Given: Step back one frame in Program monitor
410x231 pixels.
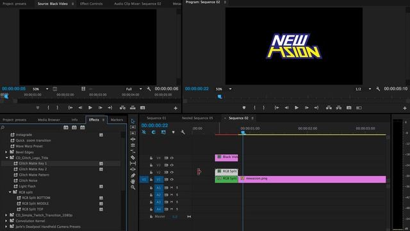Looking at the screenshot, I should tap(286, 108).
